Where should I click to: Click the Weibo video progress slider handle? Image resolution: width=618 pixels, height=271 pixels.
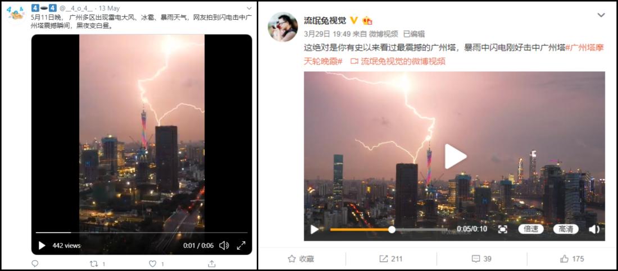coord(392,229)
